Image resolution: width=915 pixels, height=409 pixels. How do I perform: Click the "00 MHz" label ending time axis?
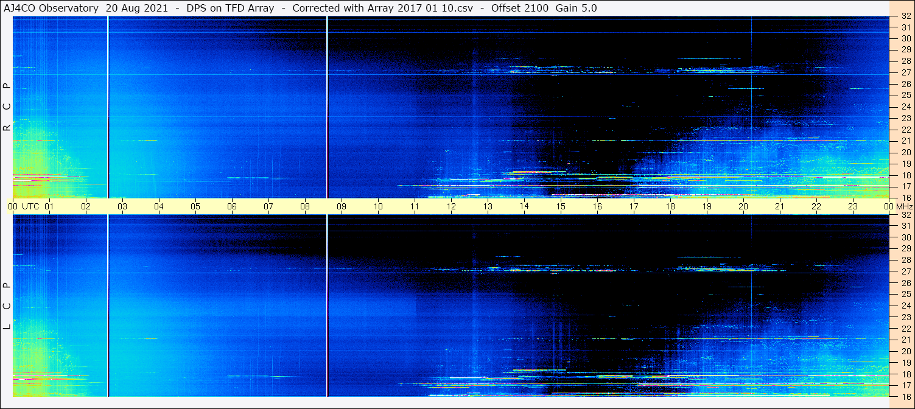pyautogui.click(x=898, y=206)
